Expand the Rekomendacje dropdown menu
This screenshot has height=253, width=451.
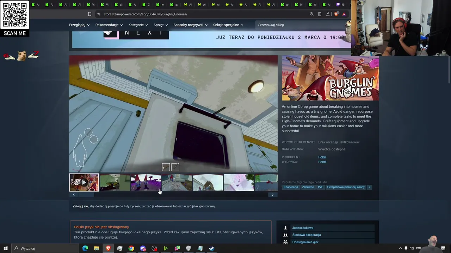coord(109,25)
